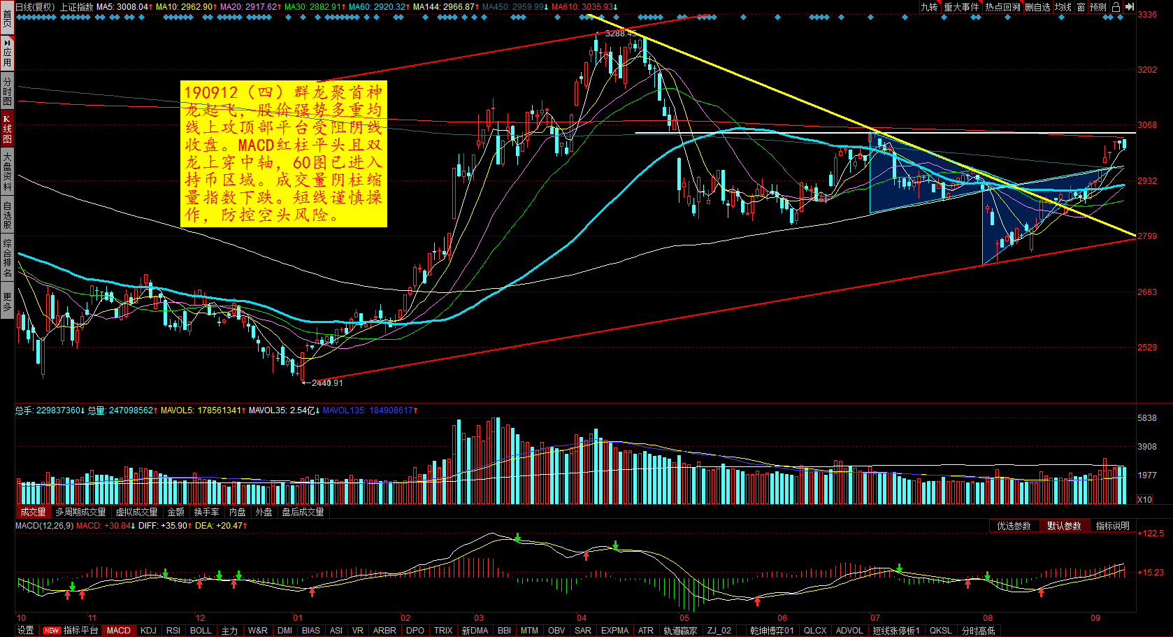The width and height of the screenshot is (1173, 637).
Task: Switch to the ASI indicator
Action: coord(336,630)
